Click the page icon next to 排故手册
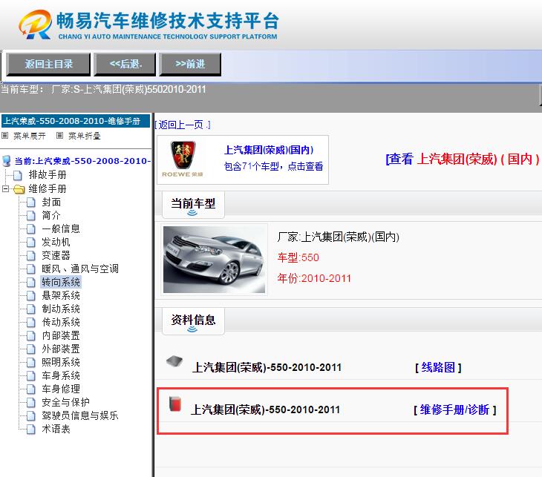The height and width of the screenshot is (477, 542). [x=18, y=175]
